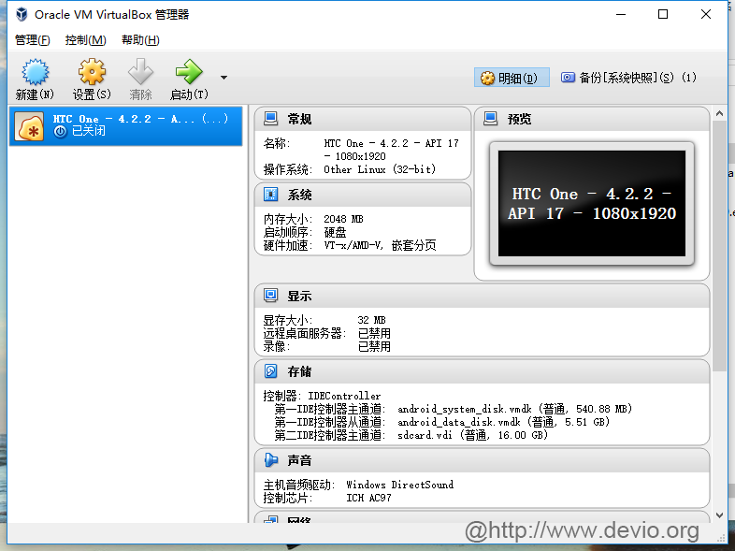Click the 常规 general section monitor icon
Viewport: 735px width, 551px height.
coord(271,118)
